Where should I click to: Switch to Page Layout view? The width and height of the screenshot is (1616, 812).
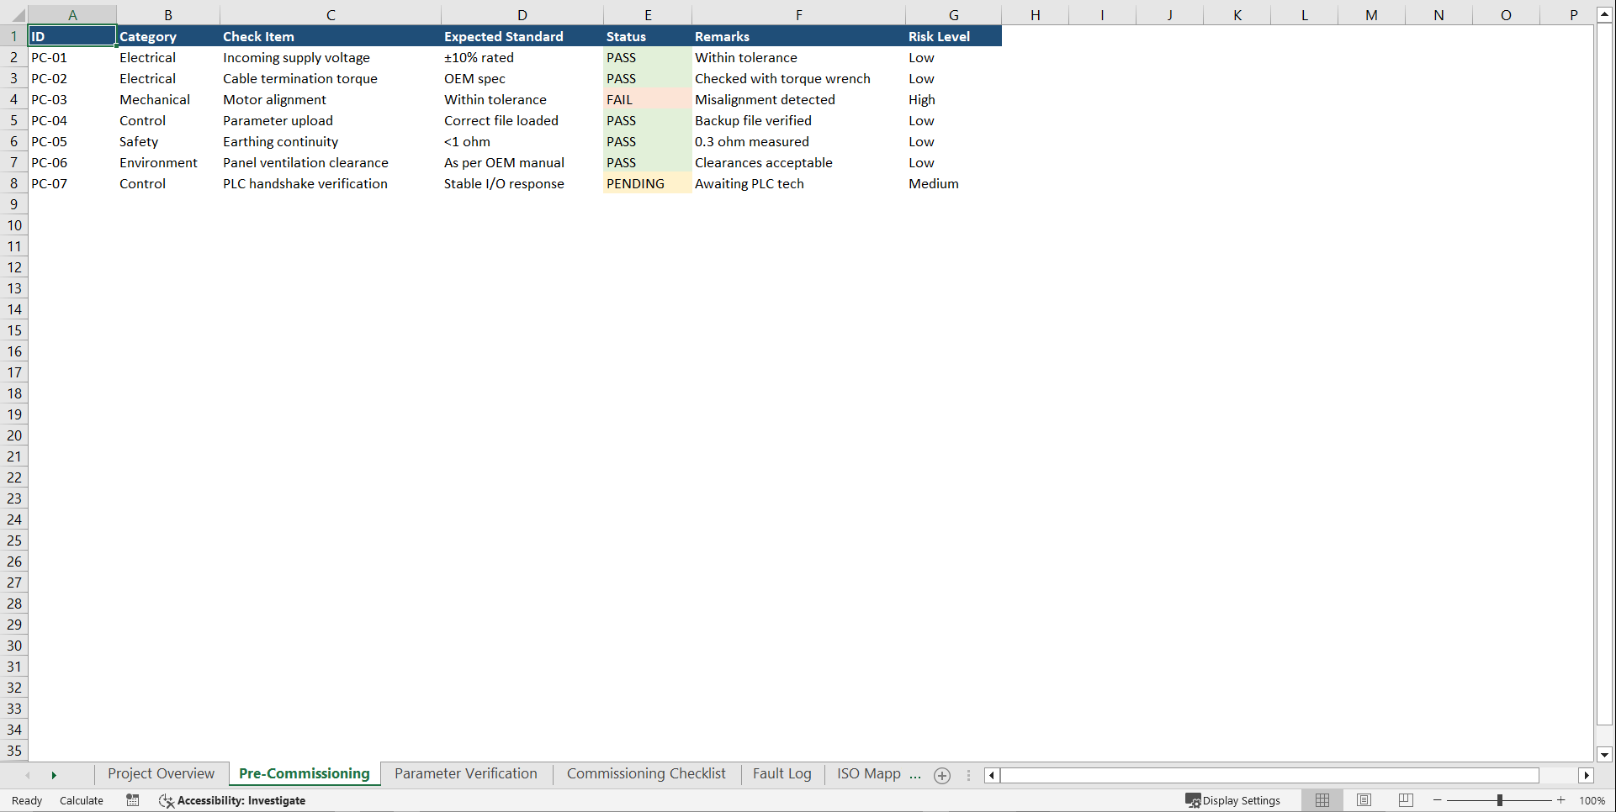[x=1364, y=800]
